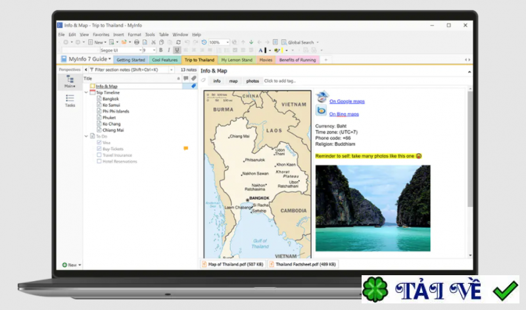Collapse the notes panel with the left arrow
Image resolution: width=526 pixels, height=310 pixels.
(86, 70)
